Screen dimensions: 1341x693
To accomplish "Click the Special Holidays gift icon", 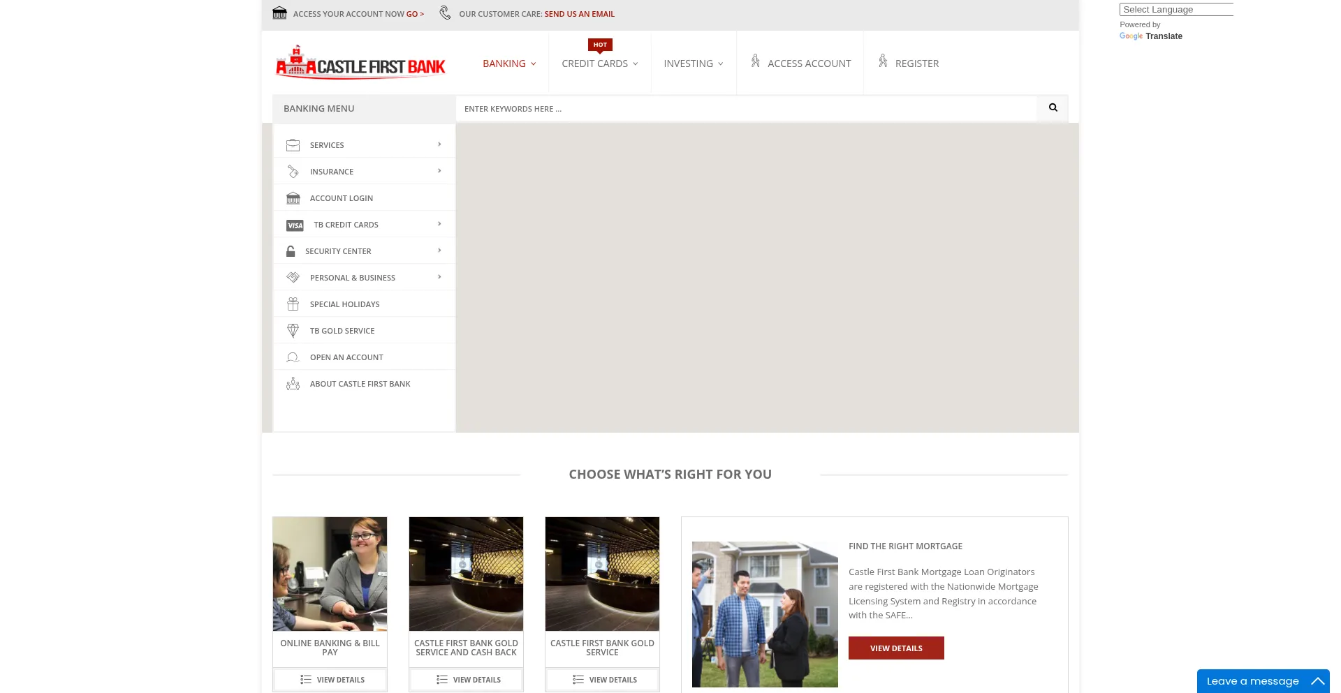I will click(x=293, y=304).
